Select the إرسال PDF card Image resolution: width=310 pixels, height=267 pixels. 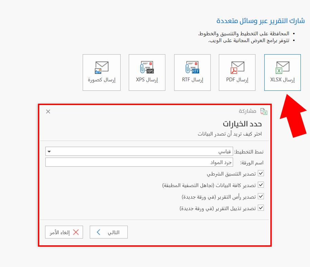tap(237, 72)
